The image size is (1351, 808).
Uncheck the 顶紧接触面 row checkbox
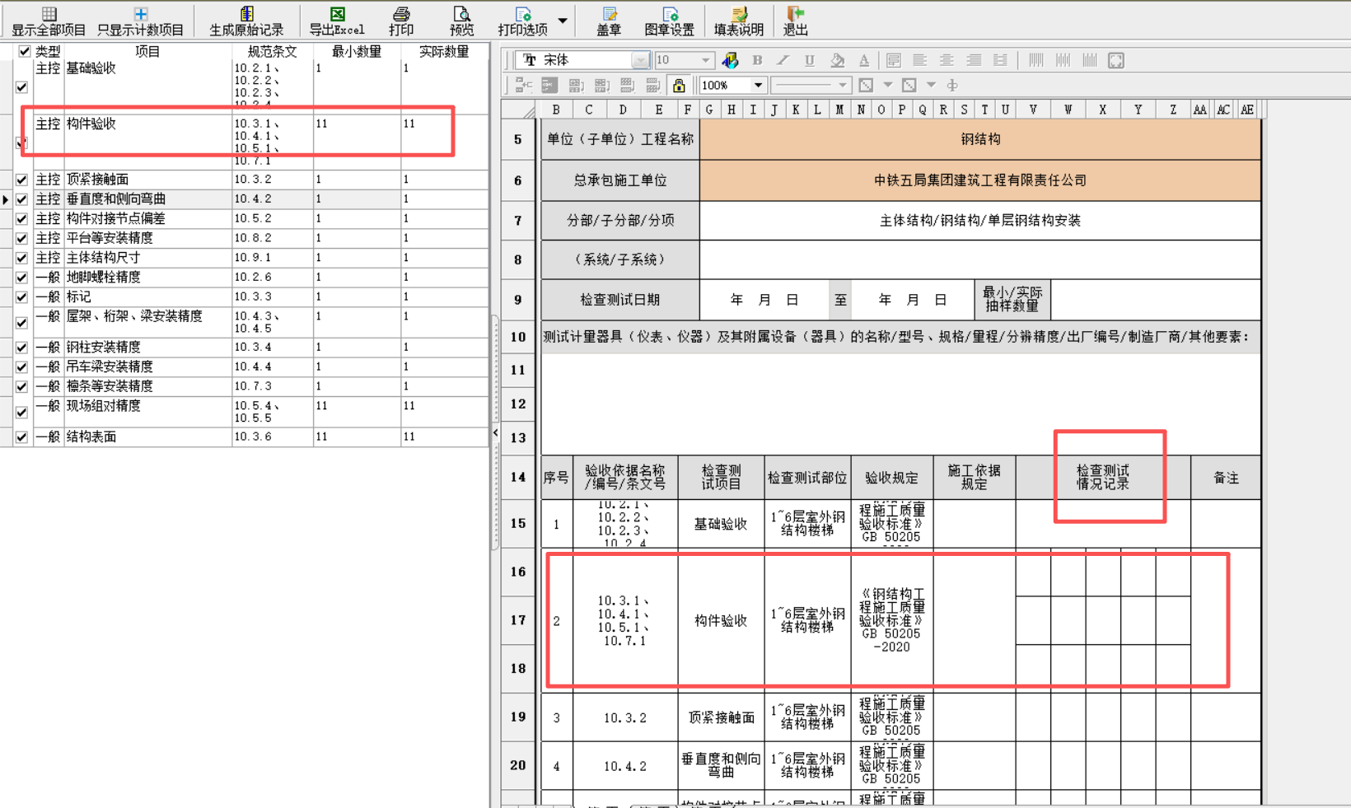(x=21, y=179)
